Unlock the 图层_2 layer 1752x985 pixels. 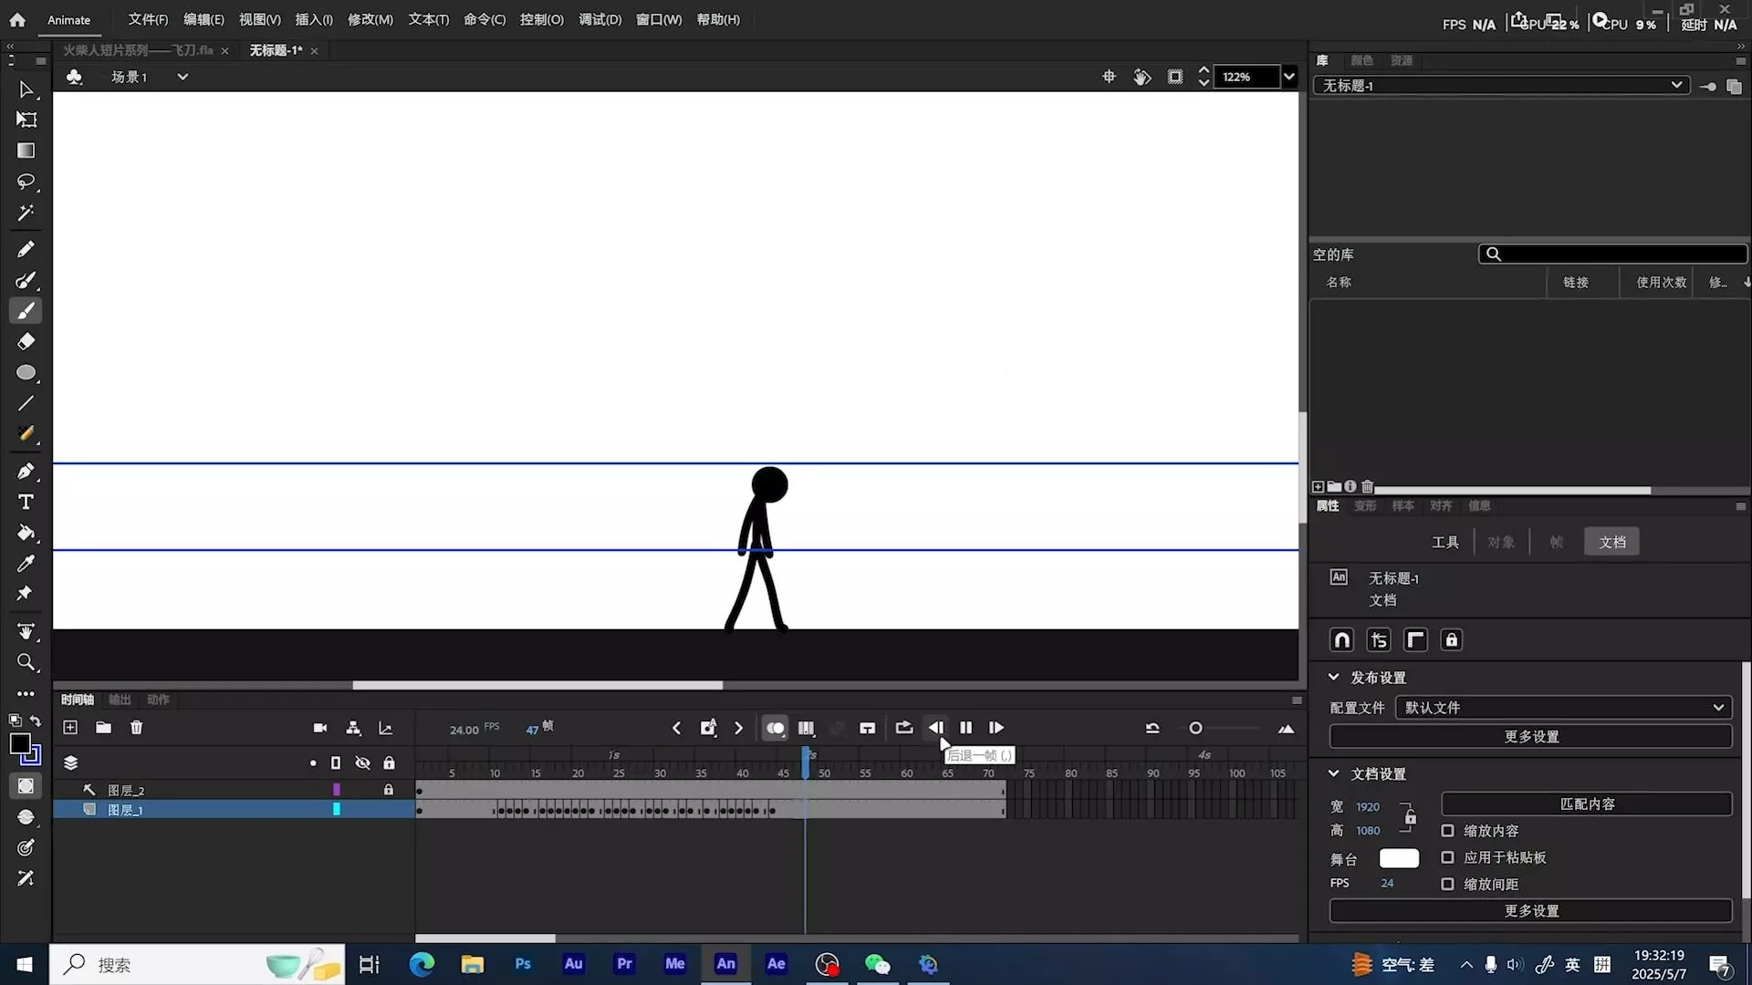tap(389, 790)
